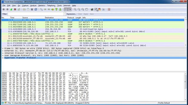Image resolution: width=188 pixels, height=105 pixels.
Task: Find a packet with the magnifier icon
Action: coord(41,9)
